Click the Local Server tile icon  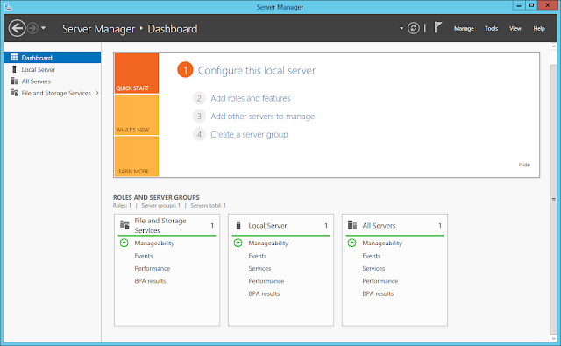[x=238, y=225]
